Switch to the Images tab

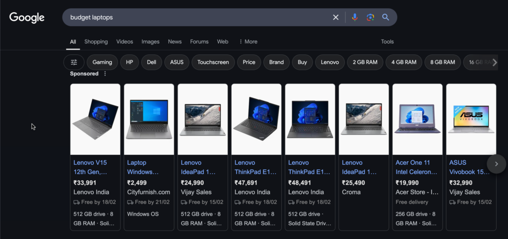tap(150, 42)
